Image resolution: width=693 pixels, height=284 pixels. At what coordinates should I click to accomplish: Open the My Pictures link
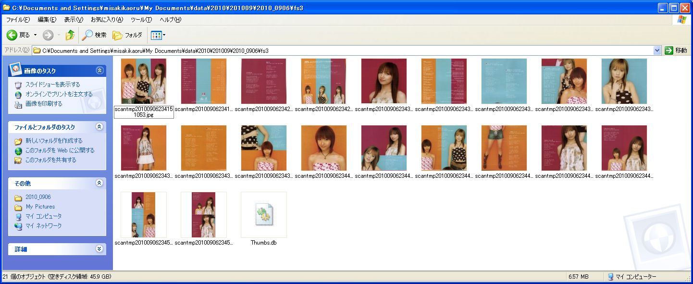coord(40,207)
